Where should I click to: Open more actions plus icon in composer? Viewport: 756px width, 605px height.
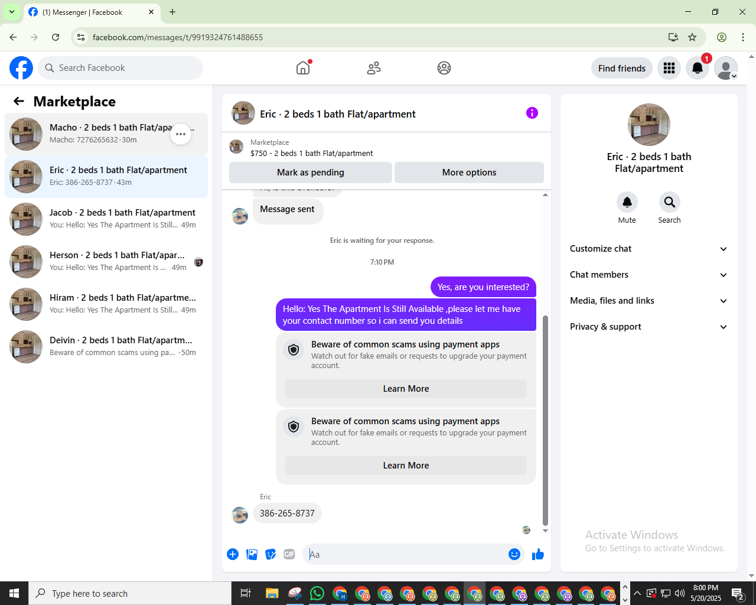(233, 554)
